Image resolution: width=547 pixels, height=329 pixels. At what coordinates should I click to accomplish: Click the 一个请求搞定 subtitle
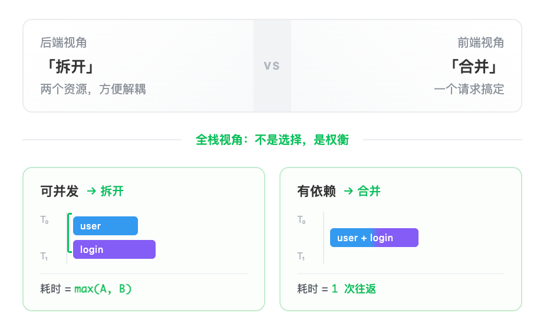pos(469,89)
